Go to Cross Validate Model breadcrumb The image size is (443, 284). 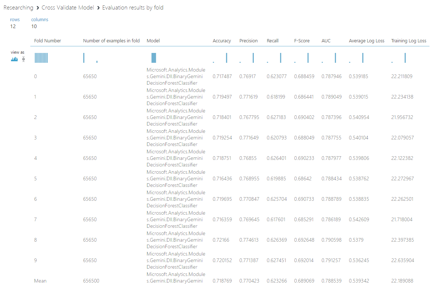pos(68,7)
